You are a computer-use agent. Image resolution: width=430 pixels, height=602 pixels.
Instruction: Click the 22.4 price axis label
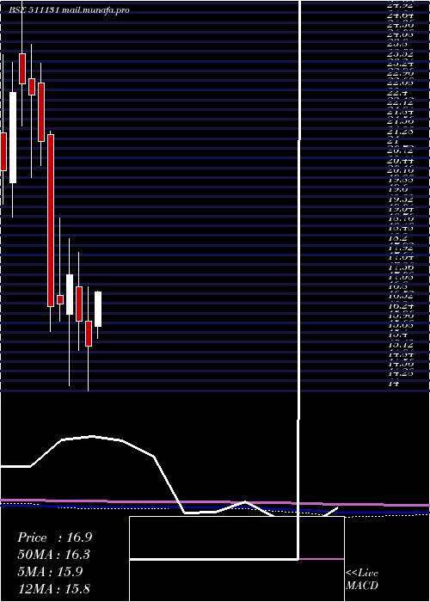(x=397, y=93)
